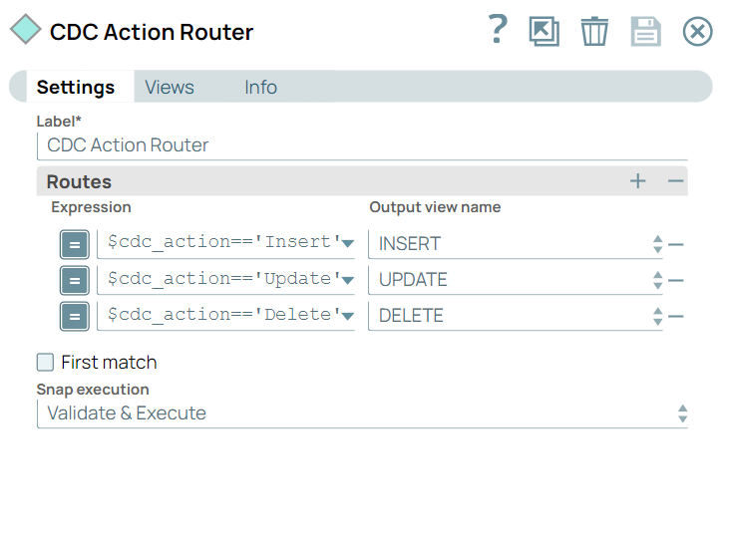Add a new route with the plus icon
Viewport: 731px width, 544px height.
pos(638,181)
